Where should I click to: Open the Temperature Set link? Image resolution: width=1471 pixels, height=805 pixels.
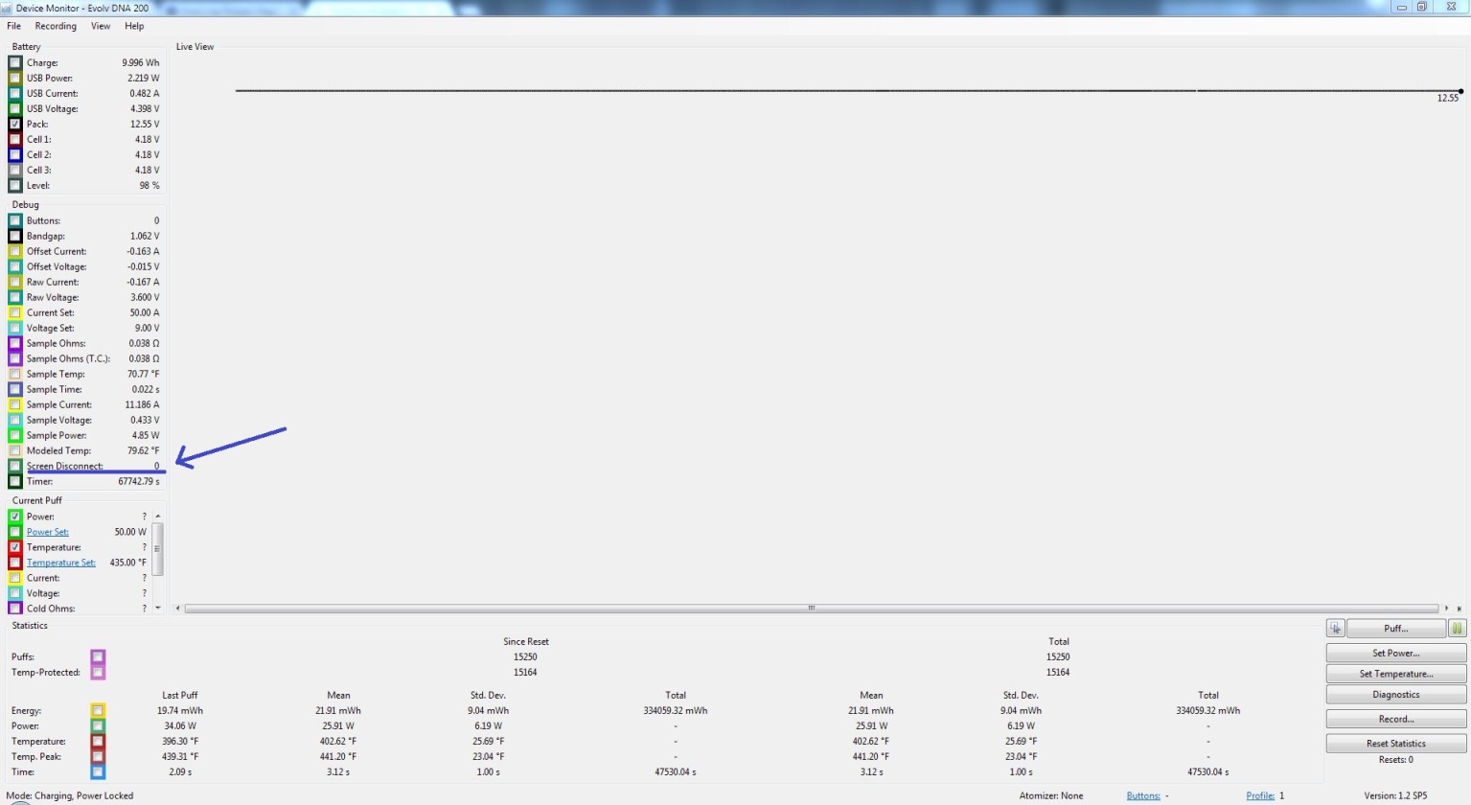tap(60, 563)
